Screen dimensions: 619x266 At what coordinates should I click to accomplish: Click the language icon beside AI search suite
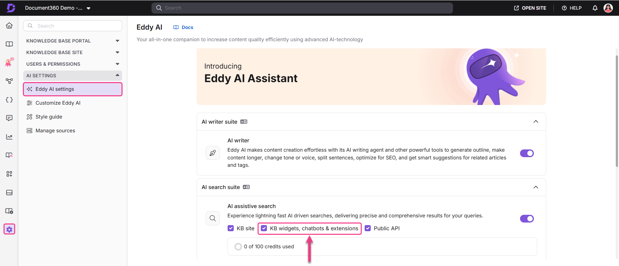click(246, 187)
